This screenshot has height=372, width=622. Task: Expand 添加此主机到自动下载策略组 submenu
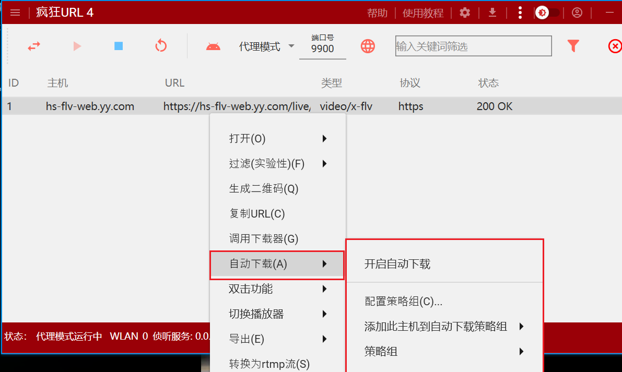pos(444,327)
